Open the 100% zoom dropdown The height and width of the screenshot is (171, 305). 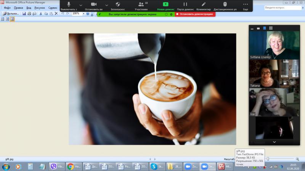tap(83, 14)
